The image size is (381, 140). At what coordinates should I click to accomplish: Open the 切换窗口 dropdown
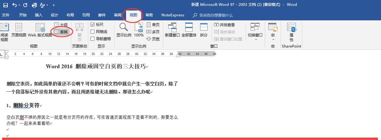pyautogui.click(x=255, y=31)
